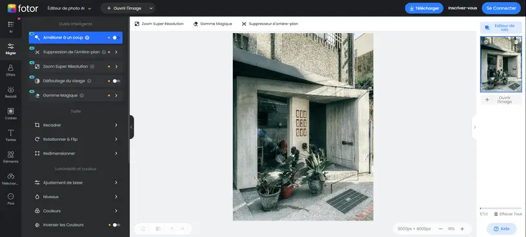Open the Effets sidebar section
526x237 pixels.
point(11,70)
